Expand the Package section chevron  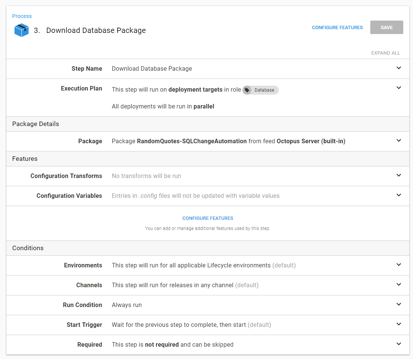pyautogui.click(x=398, y=141)
